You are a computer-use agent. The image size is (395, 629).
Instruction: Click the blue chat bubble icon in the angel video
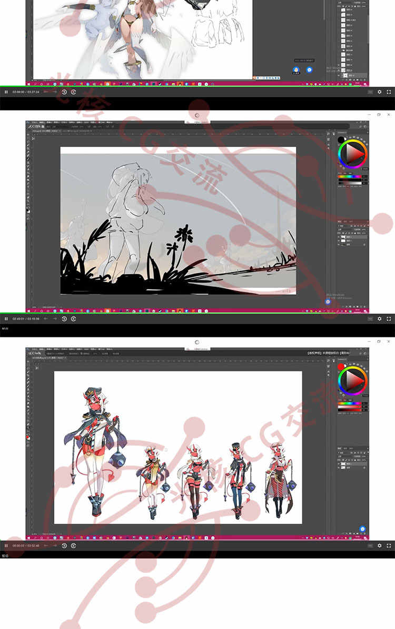point(310,70)
